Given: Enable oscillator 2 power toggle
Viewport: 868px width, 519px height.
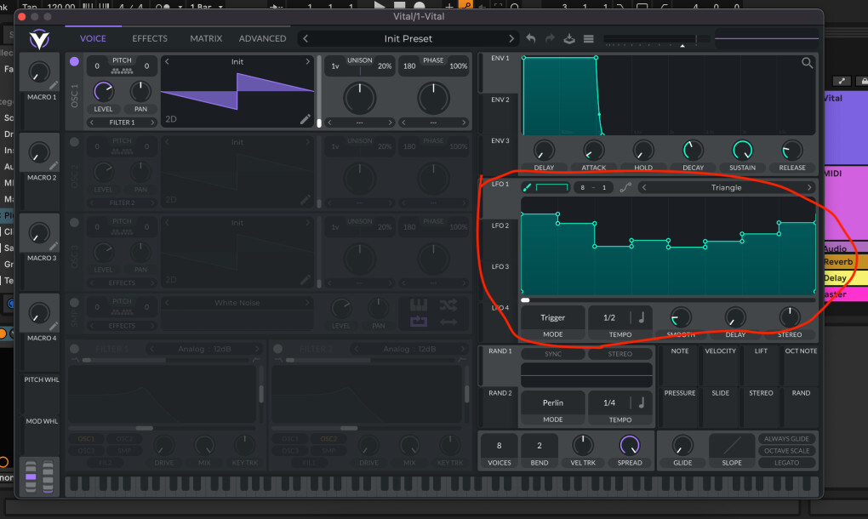Looking at the screenshot, I should point(74,141).
